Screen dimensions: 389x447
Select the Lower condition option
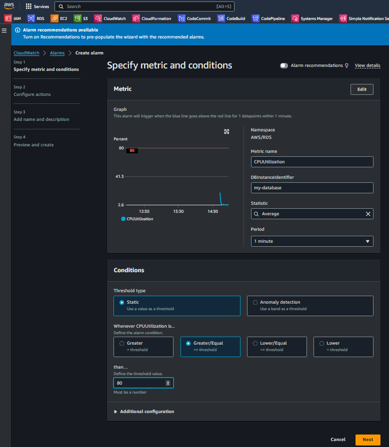343,347
